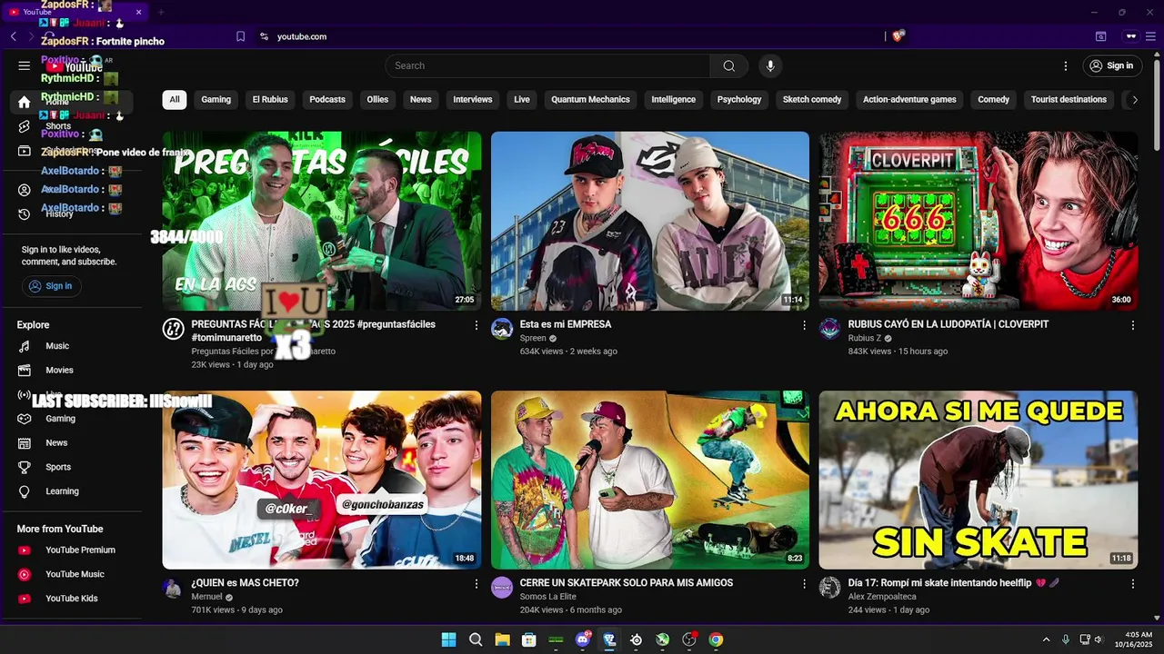Open File Explorer from the taskbar
The width and height of the screenshot is (1164, 654).
(502, 639)
